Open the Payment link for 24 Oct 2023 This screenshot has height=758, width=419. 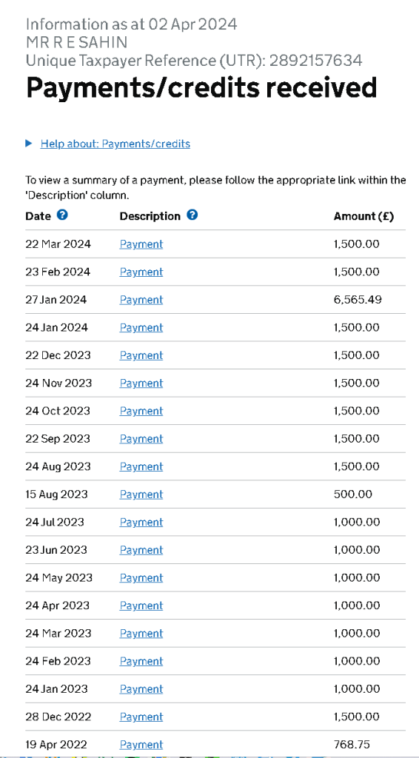pos(141,411)
